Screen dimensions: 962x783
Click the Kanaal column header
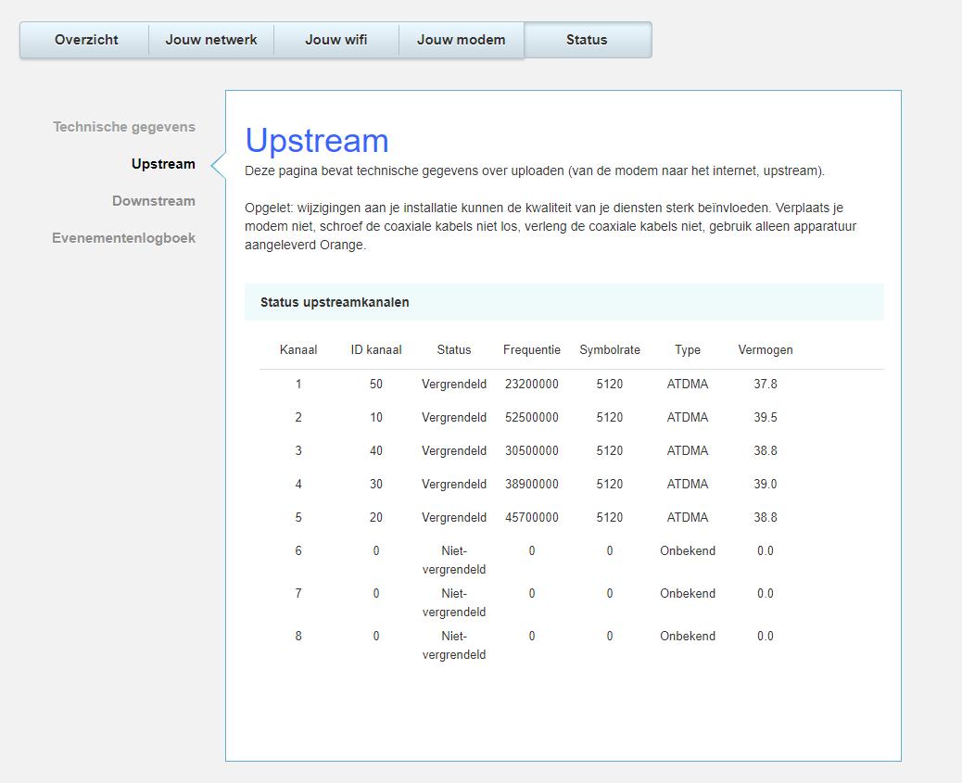pos(298,350)
